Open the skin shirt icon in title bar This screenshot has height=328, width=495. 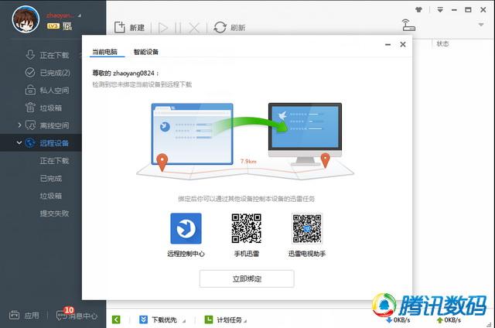(x=418, y=10)
